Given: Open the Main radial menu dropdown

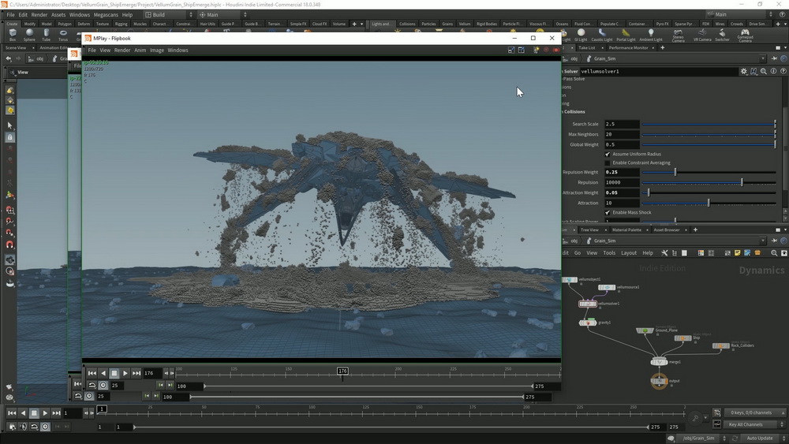Looking at the screenshot, I should tap(222, 14).
